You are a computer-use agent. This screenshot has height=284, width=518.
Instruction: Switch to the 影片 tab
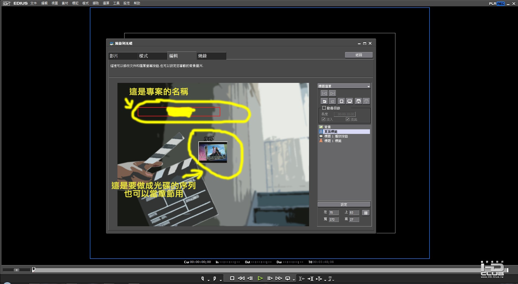[x=123, y=56]
